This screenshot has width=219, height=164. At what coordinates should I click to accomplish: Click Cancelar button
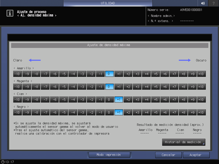[168, 155]
